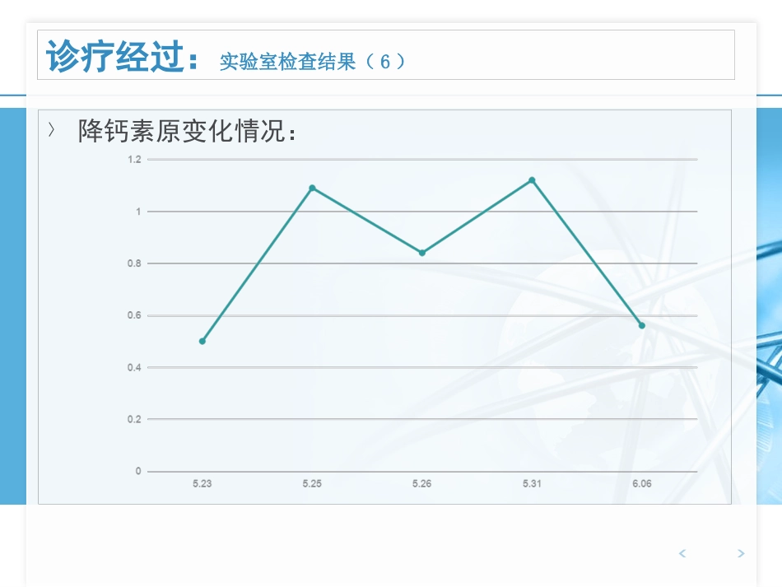The image size is (782, 587).
Task: Select the 5.26 data point on chart
Action: tap(422, 253)
